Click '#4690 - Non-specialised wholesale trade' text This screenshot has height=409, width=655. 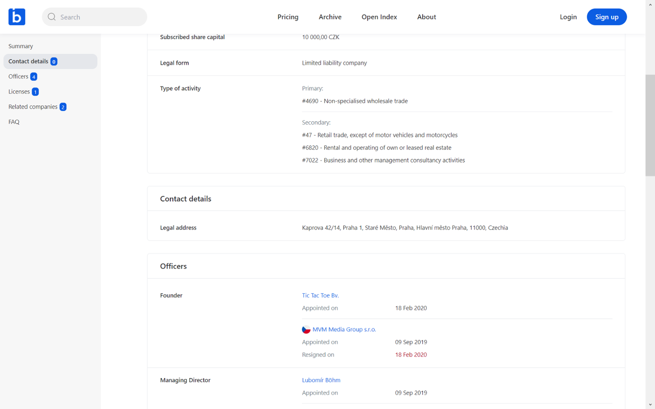coord(355,101)
